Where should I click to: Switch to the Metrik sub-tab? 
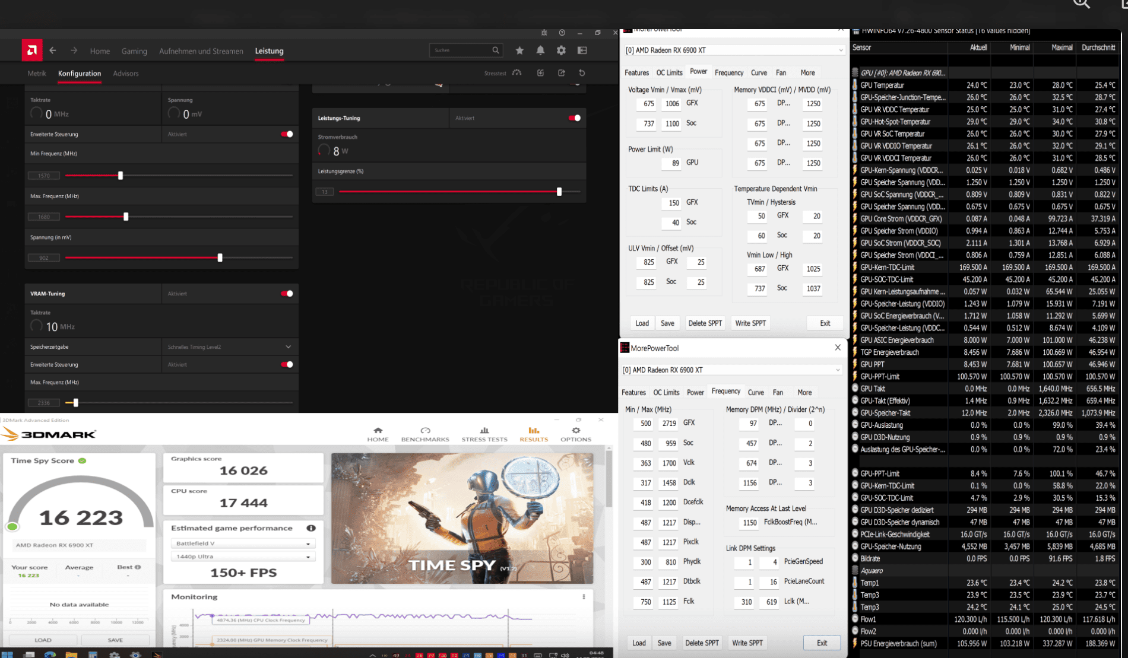point(37,74)
